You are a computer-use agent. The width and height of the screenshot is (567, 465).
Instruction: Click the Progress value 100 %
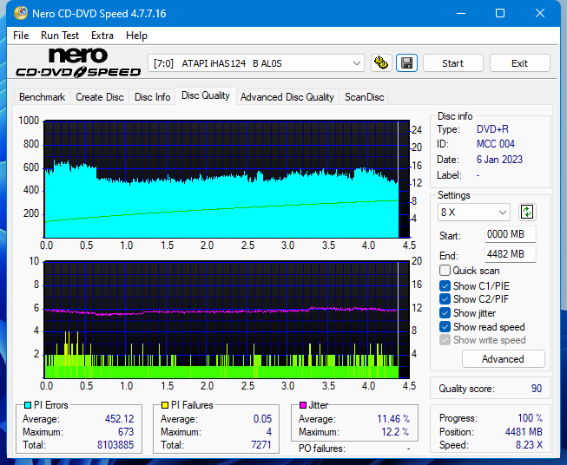pyautogui.click(x=530, y=418)
